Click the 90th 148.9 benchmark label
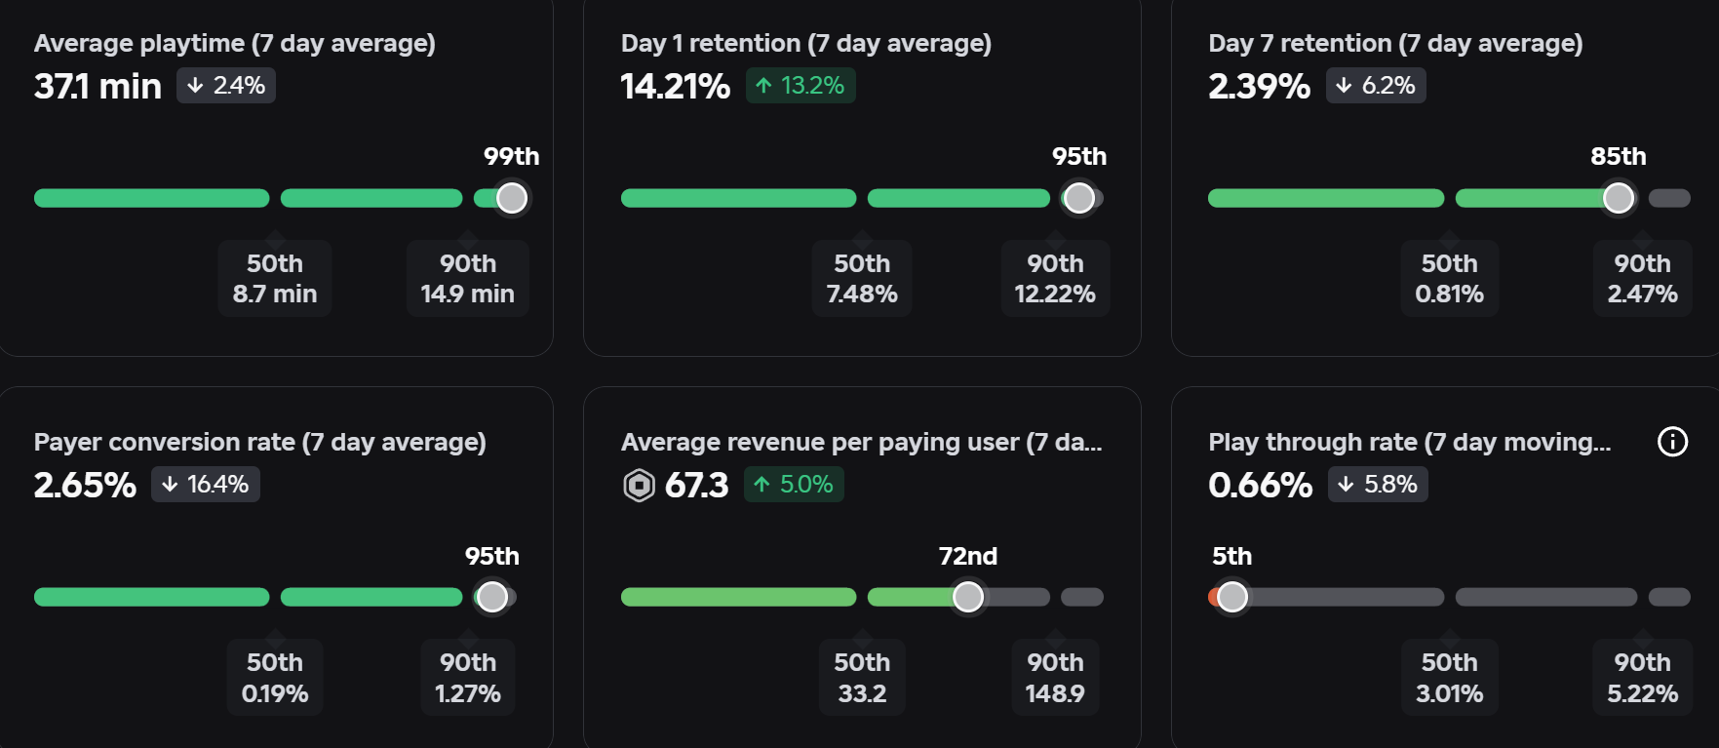Image resolution: width=1719 pixels, height=748 pixels. (x=1055, y=678)
